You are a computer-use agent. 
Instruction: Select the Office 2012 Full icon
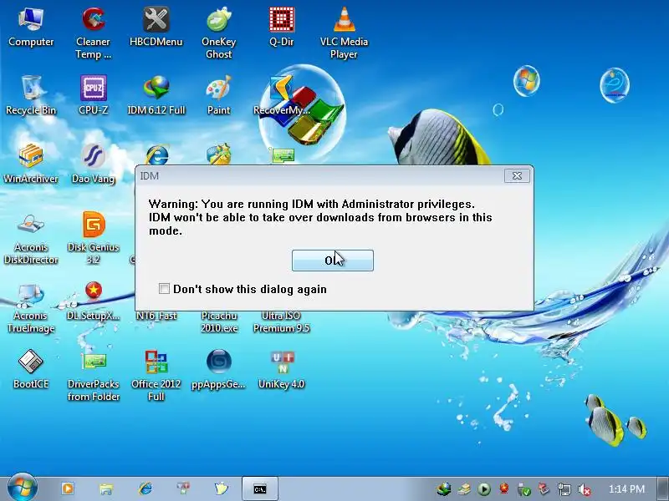[x=156, y=376]
